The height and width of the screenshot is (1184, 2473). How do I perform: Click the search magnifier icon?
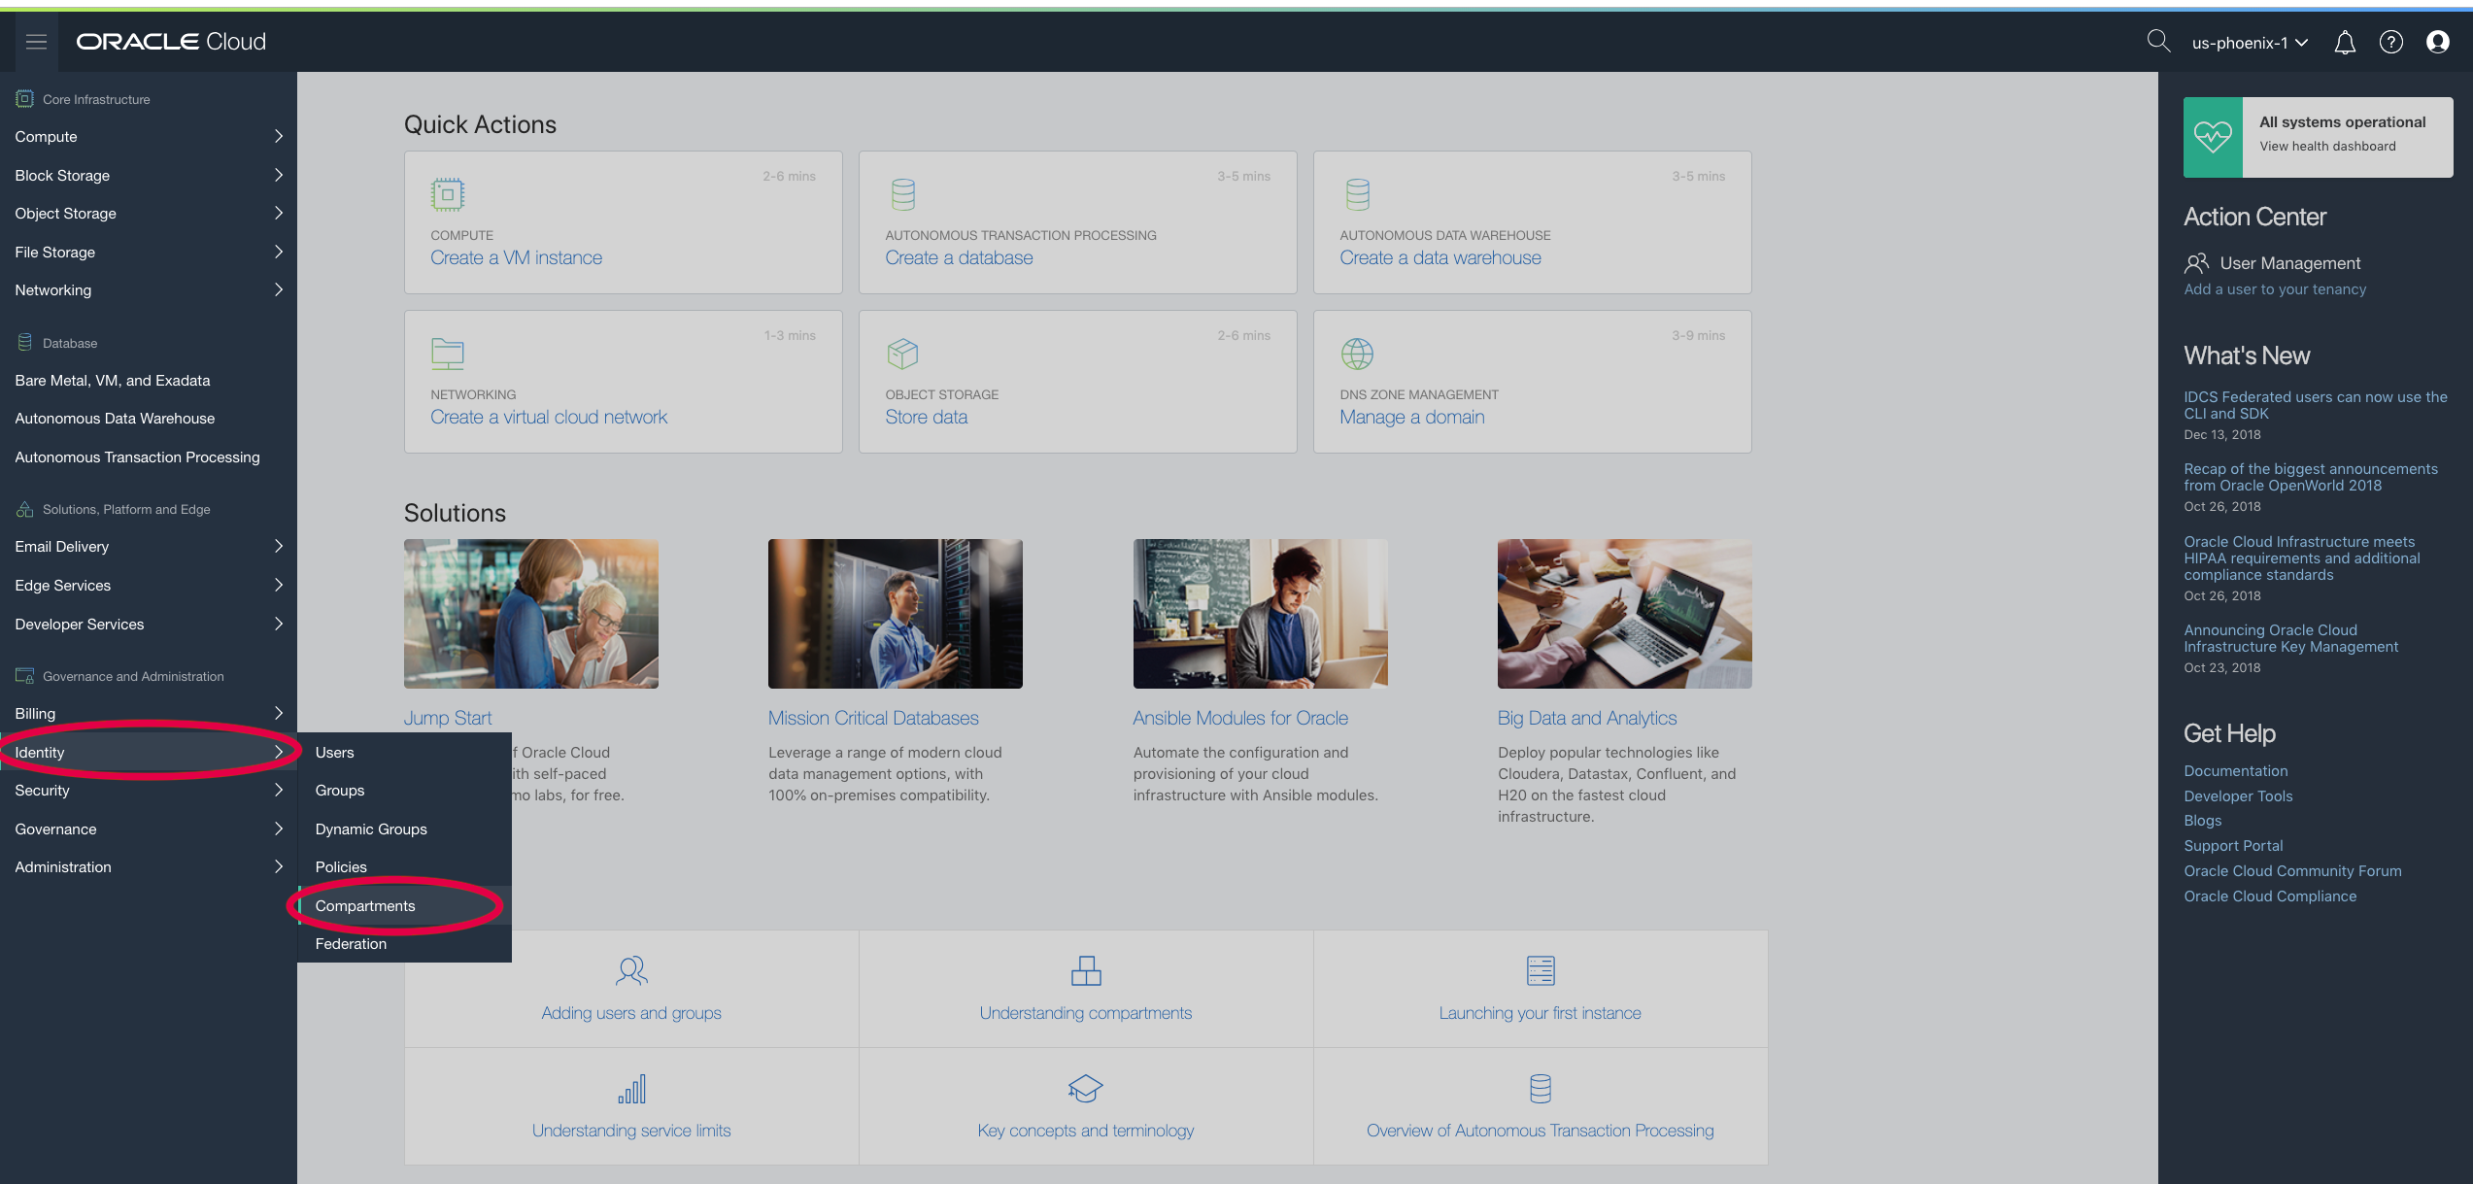[2157, 41]
